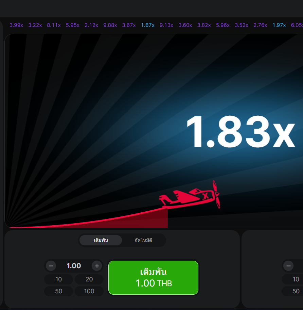The image size is (303, 310).
Task: Open the 9.13x round history entry
Action: tap(166, 25)
